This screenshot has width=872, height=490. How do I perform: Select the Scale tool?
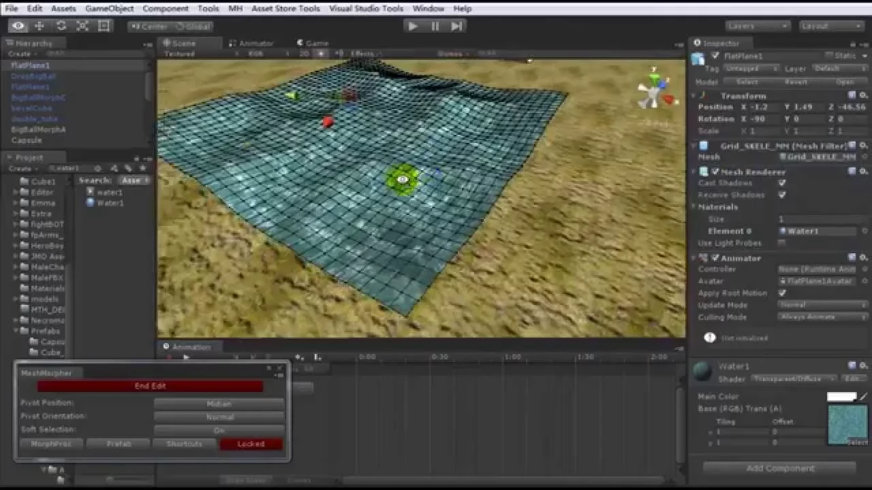[x=82, y=26]
